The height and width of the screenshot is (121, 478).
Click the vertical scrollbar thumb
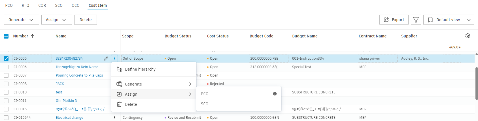[x=477, y=83]
